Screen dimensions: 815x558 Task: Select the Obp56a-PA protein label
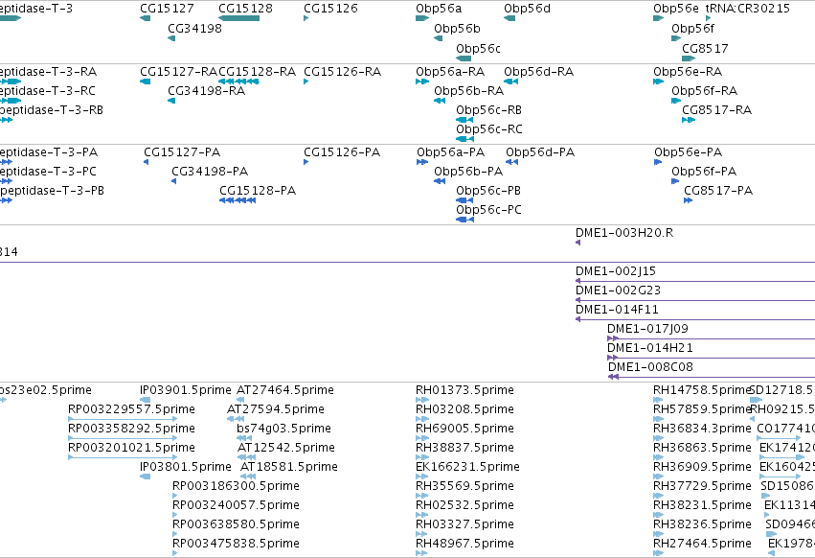(x=451, y=152)
